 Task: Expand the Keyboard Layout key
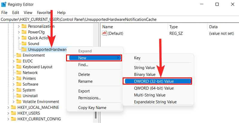[x=13, y=67]
